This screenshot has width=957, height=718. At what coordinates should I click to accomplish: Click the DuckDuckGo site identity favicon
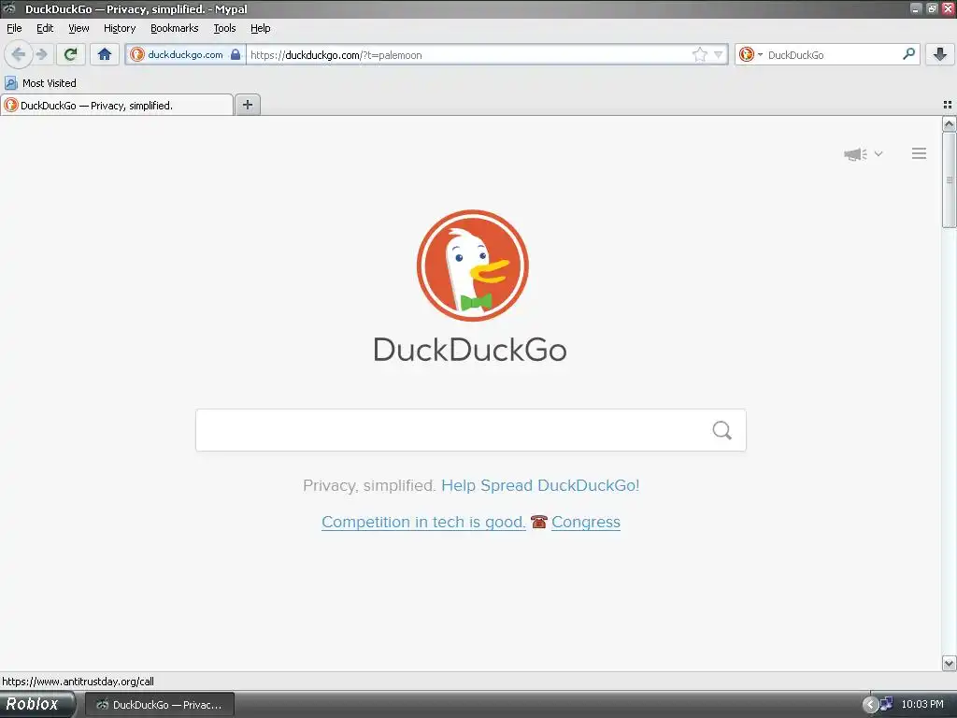[137, 54]
